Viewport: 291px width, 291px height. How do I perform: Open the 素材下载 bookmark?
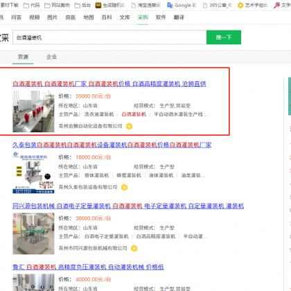coord(9,5)
